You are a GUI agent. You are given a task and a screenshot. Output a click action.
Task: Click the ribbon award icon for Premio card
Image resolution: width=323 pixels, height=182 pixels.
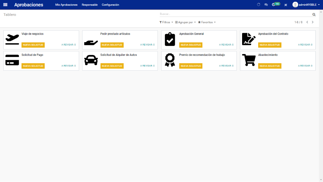[170, 60]
